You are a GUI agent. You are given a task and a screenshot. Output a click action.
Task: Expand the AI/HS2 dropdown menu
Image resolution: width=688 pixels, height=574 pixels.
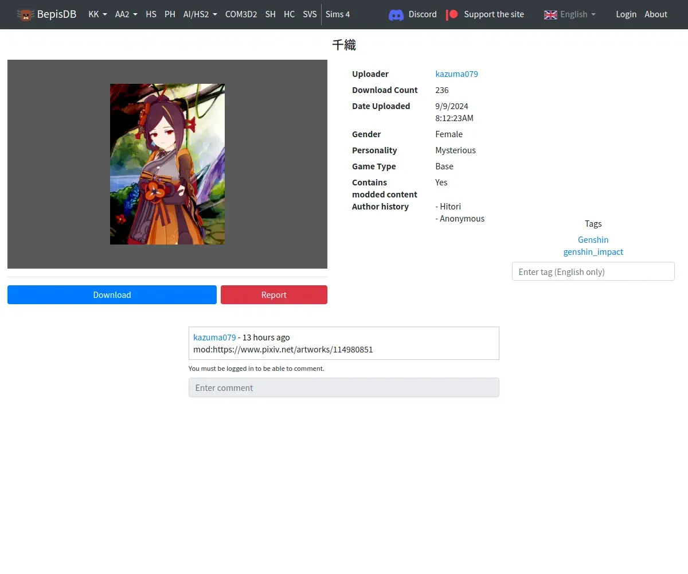point(200,14)
